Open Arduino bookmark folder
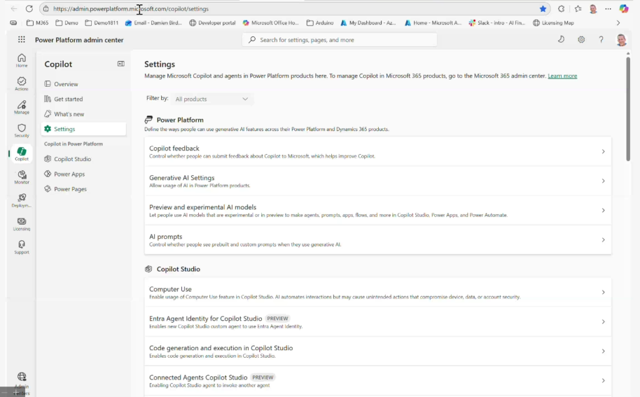 coord(320,23)
